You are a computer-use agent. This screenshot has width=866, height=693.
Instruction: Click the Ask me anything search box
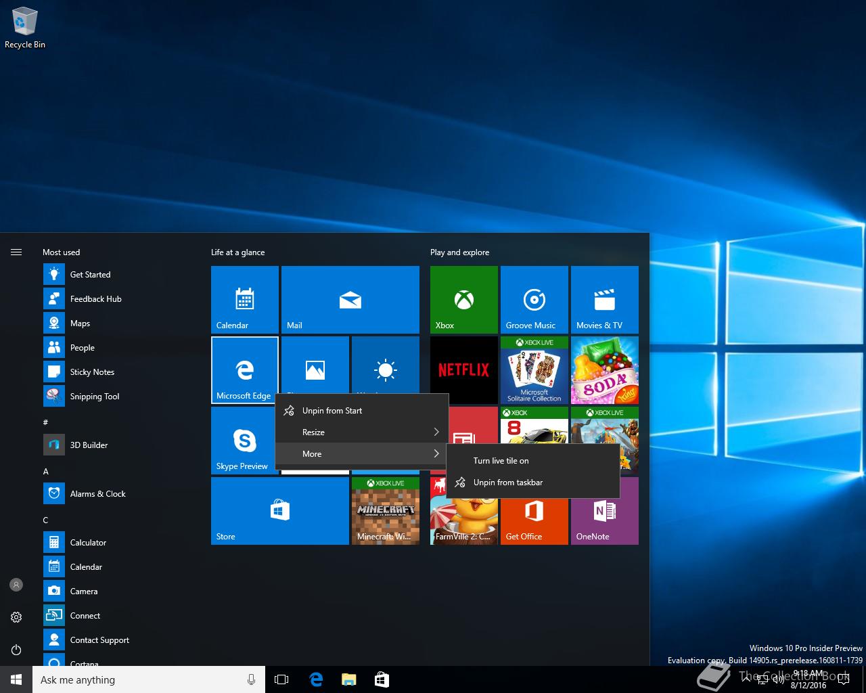[x=149, y=679]
